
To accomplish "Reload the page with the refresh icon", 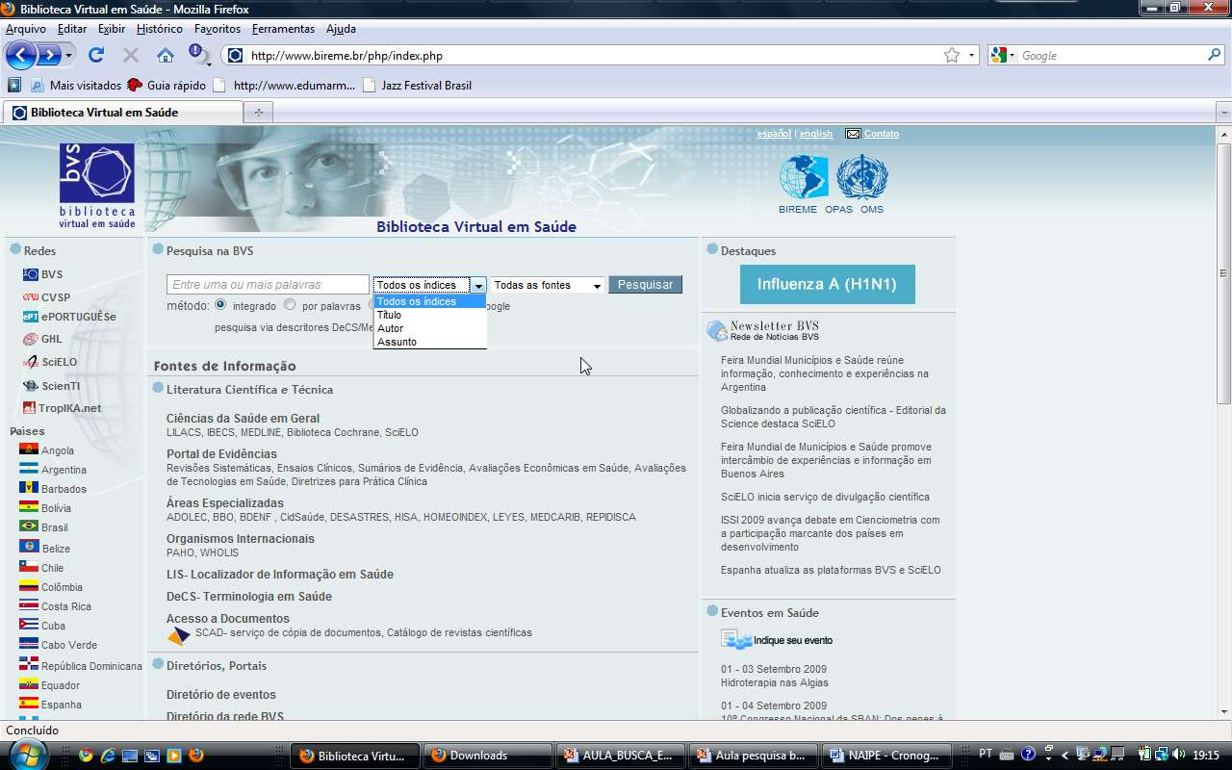I will pos(95,55).
